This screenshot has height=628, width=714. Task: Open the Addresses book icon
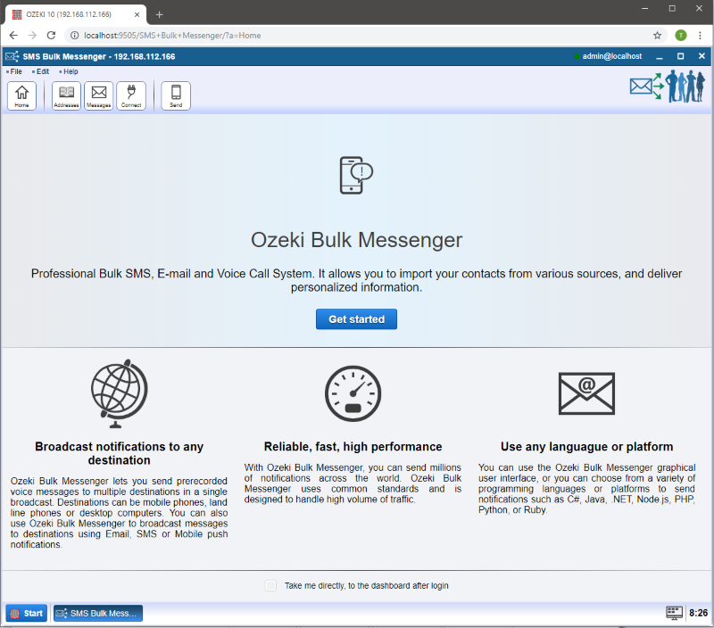coord(66,95)
